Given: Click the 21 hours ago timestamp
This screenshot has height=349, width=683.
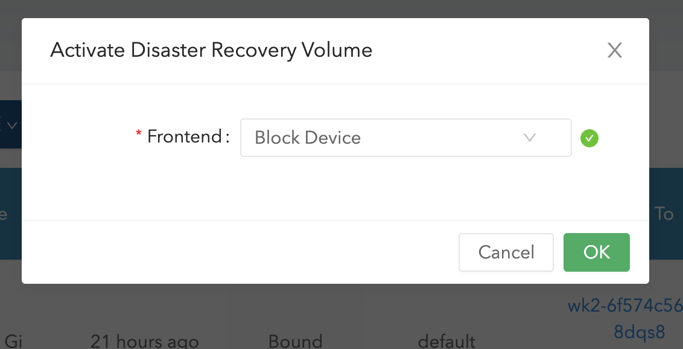Looking at the screenshot, I should 144,341.
